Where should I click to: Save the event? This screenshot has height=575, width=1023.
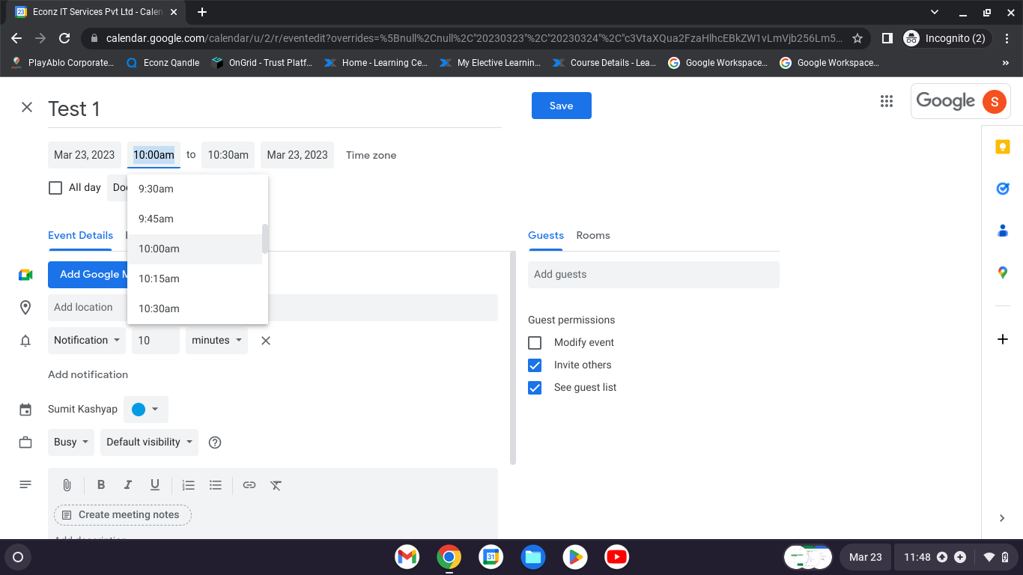tap(562, 106)
